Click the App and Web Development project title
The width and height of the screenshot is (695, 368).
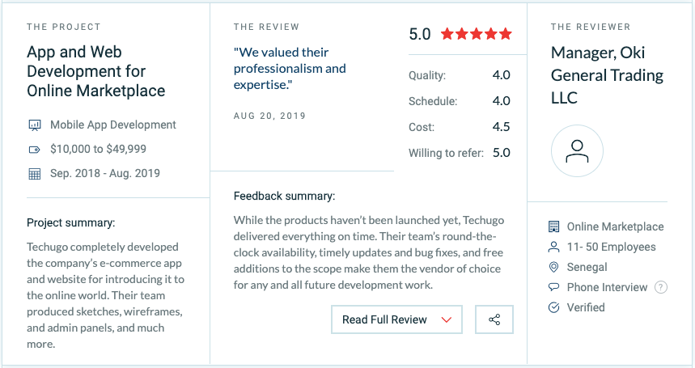click(x=96, y=71)
